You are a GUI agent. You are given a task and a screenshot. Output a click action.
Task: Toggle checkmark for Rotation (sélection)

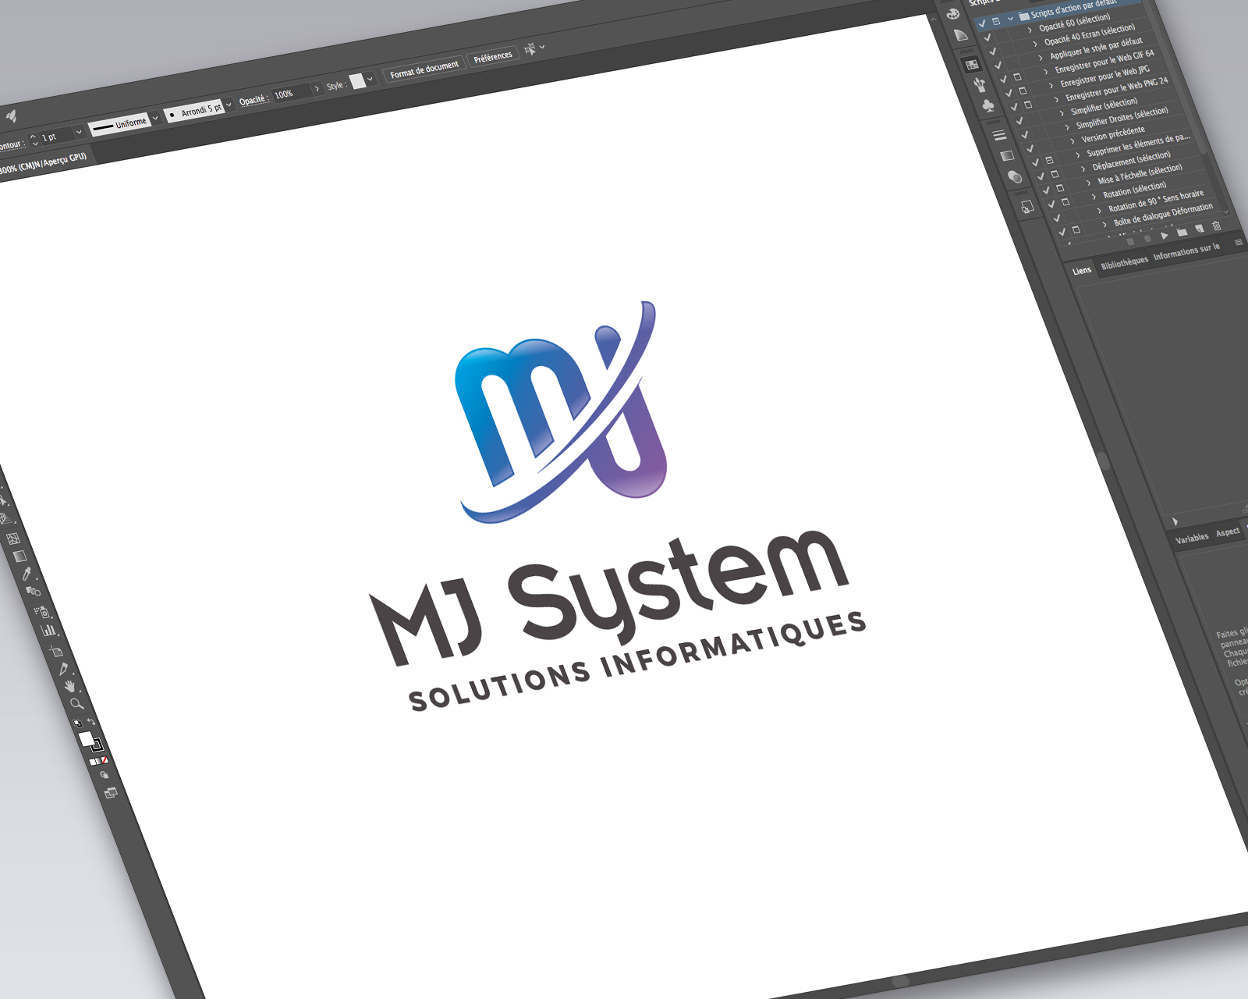(1051, 204)
